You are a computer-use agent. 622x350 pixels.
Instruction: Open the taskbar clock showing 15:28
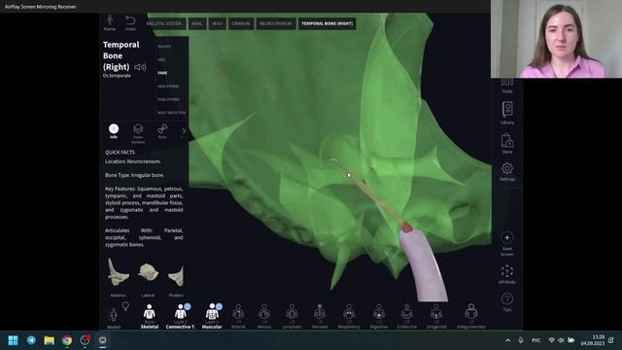(593, 340)
